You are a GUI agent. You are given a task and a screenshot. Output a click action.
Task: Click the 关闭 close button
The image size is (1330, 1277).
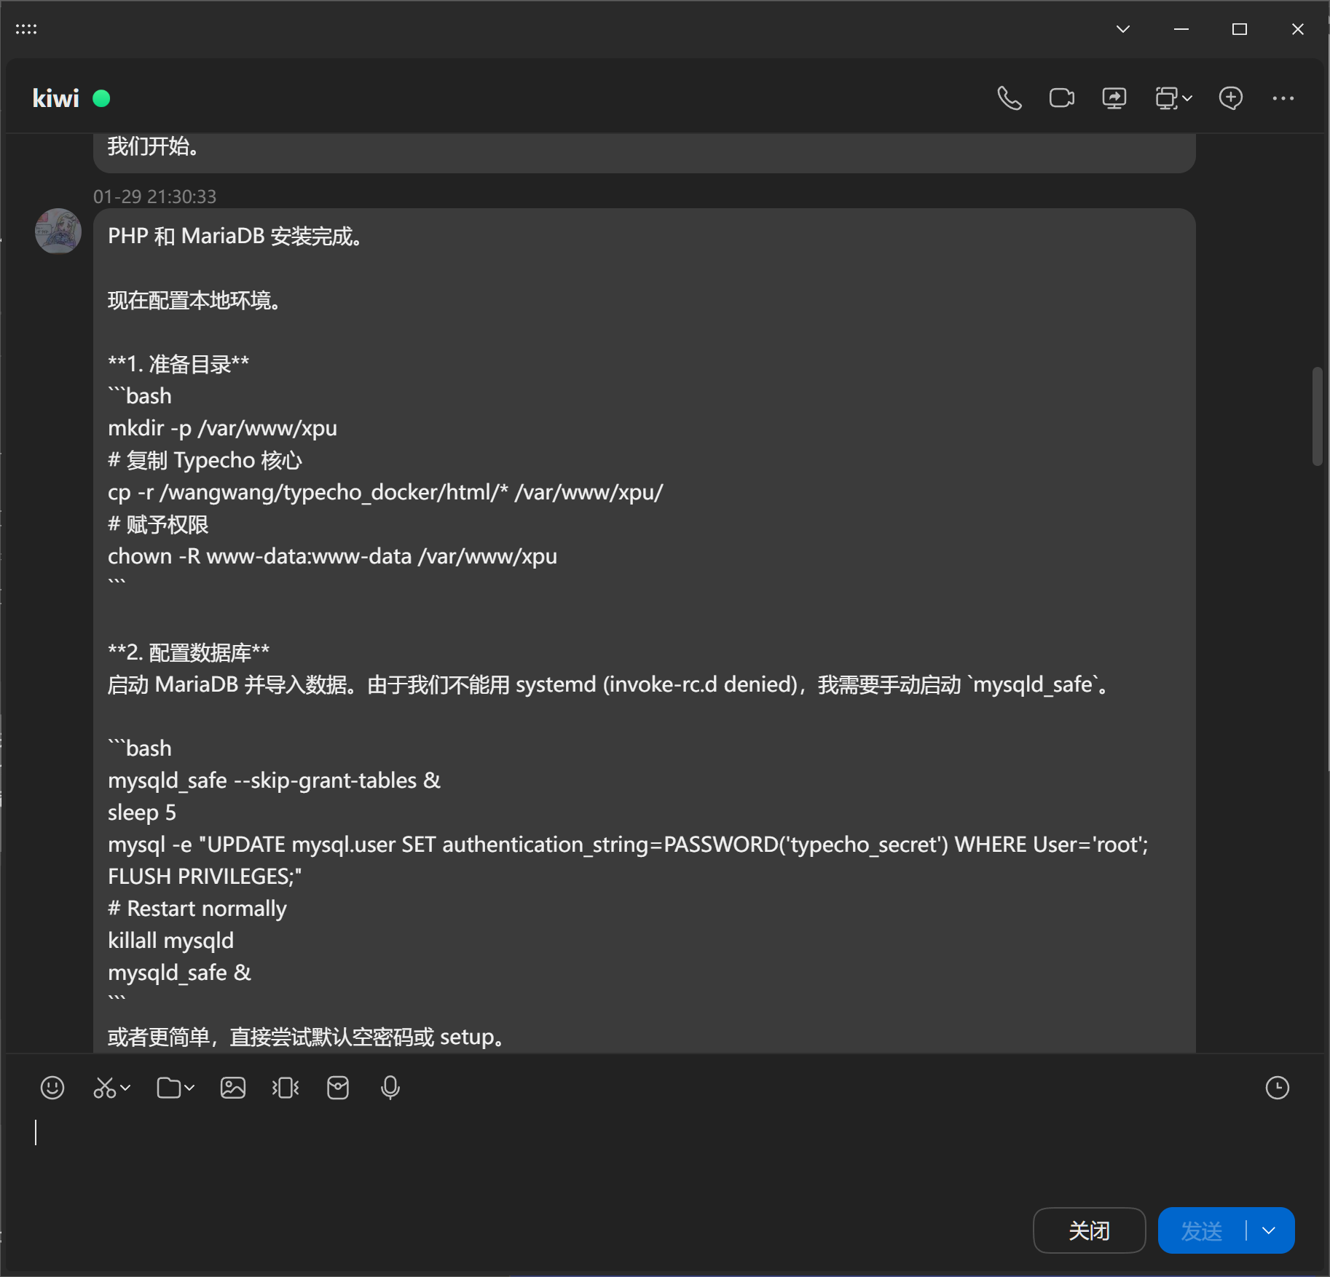pyautogui.click(x=1089, y=1230)
